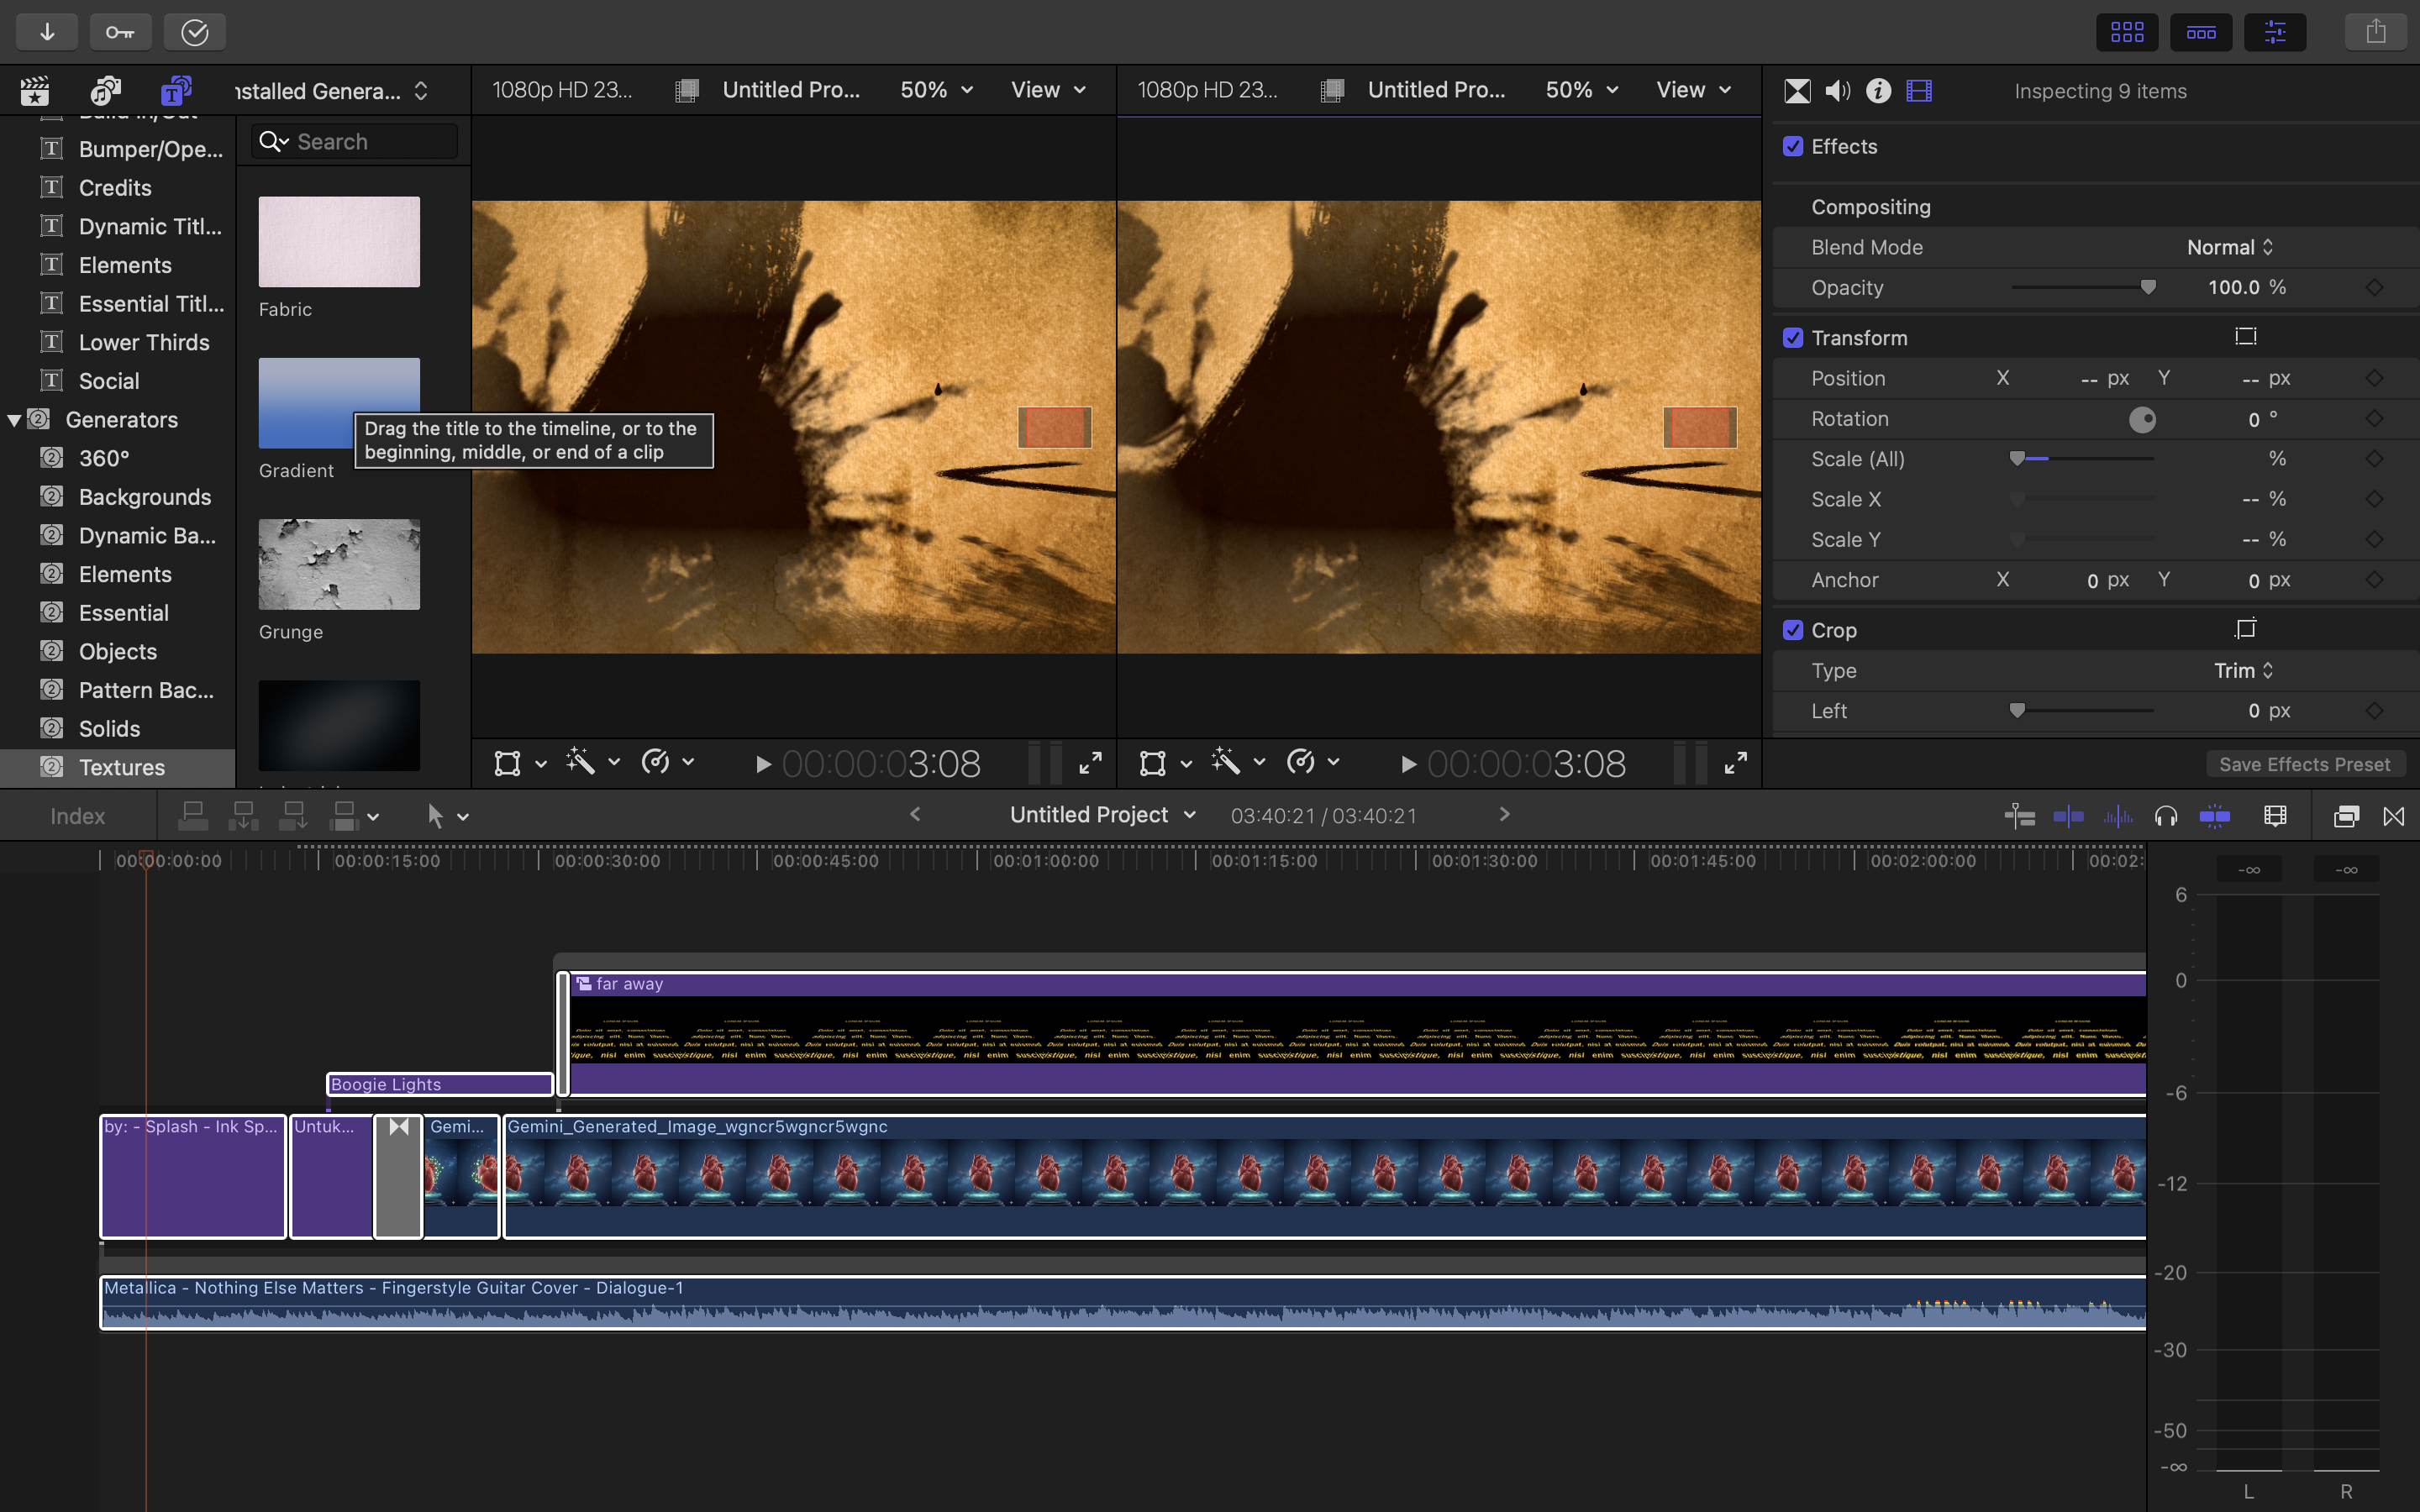This screenshot has width=2420, height=1512.
Task: Toggle timeline snapping icon
Action: click(2214, 816)
